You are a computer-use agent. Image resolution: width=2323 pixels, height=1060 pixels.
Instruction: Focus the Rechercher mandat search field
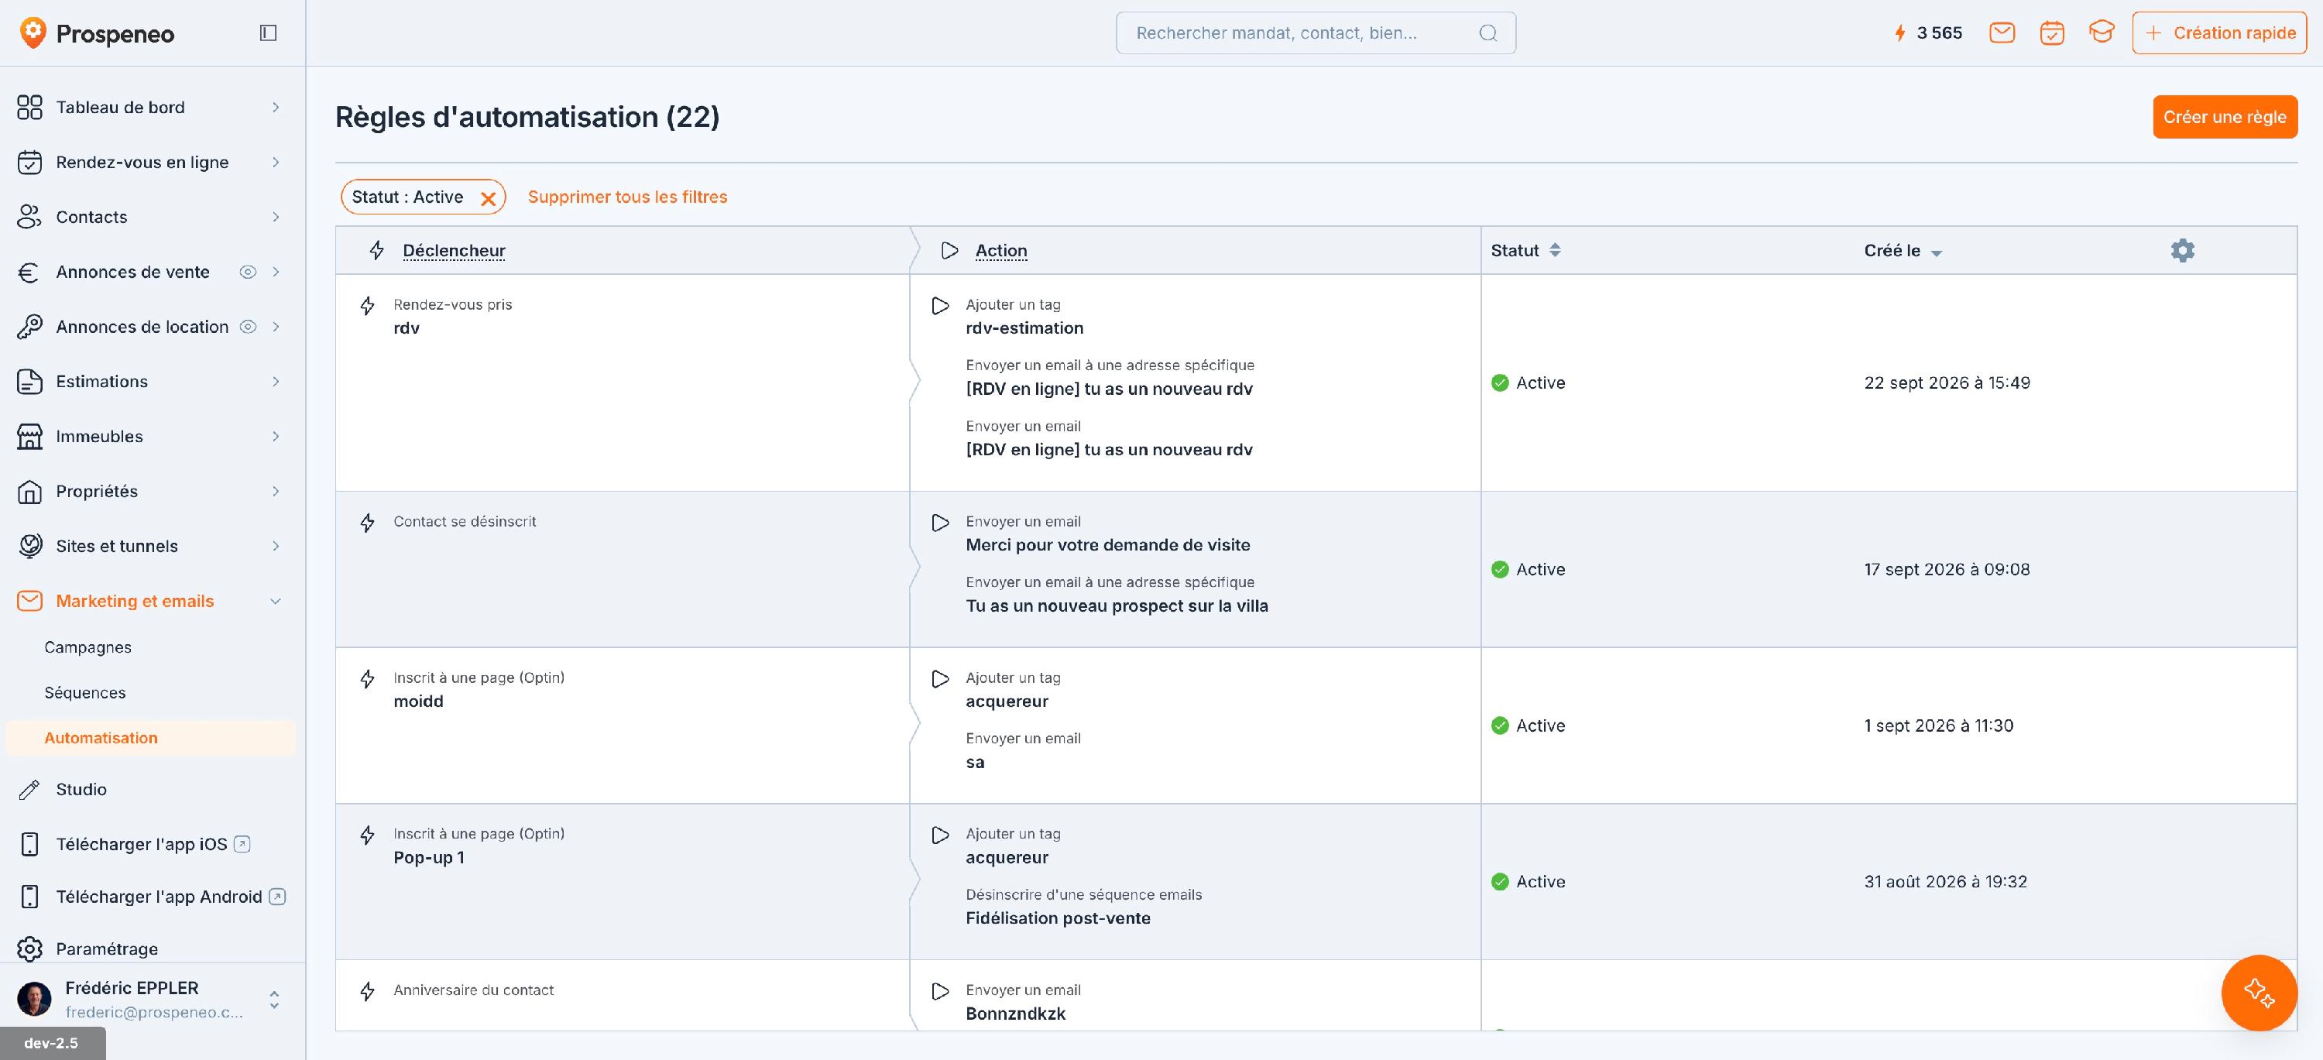[x=1316, y=33]
